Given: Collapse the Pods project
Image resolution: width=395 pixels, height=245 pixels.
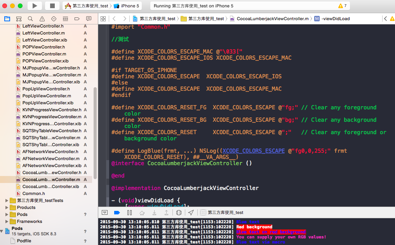Looking at the screenshot, I should pos(2,231).
